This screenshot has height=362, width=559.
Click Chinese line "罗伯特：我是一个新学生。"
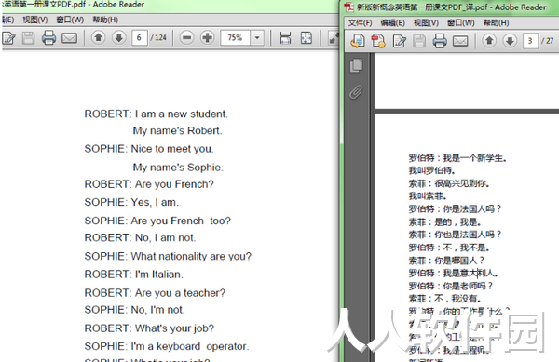pyautogui.click(x=458, y=158)
